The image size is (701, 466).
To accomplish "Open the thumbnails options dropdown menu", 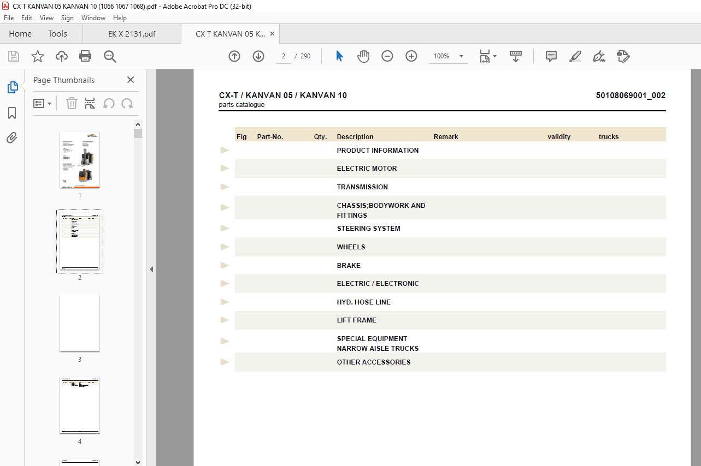I will pyautogui.click(x=42, y=103).
